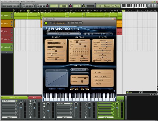Click the round icon right of tempo

coord(83,6)
